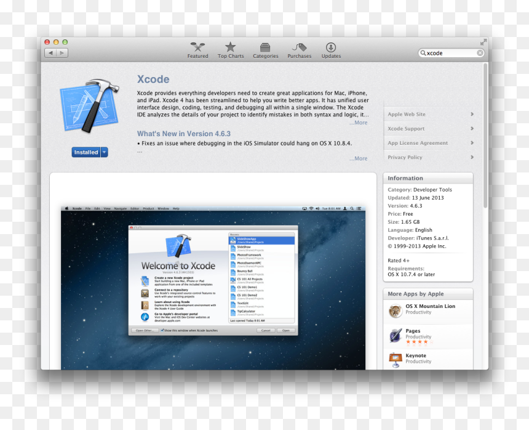The height and width of the screenshot is (430, 529).
Task: Browse the Categories section
Action: tap(266, 51)
